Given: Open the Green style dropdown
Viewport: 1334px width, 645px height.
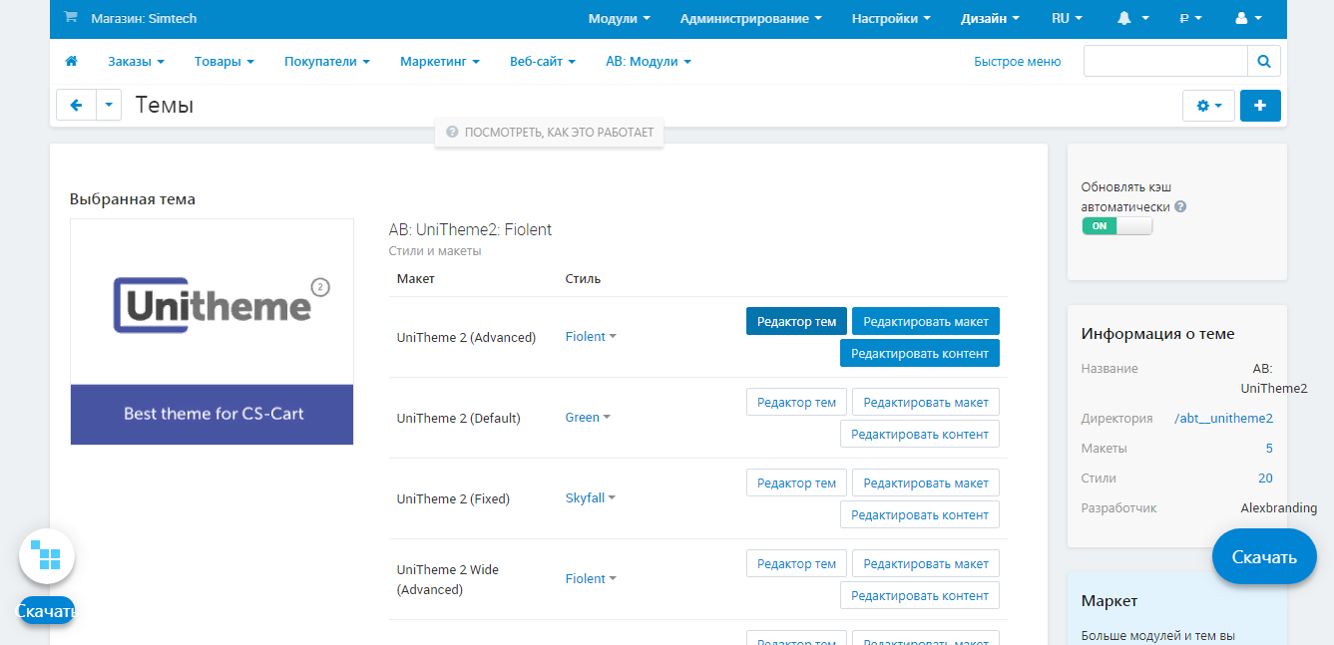Looking at the screenshot, I should point(588,418).
